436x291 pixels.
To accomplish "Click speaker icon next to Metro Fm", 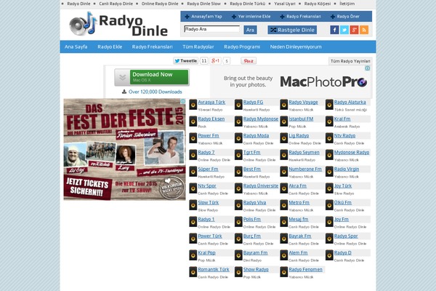I will pyautogui.click(x=283, y=205).
